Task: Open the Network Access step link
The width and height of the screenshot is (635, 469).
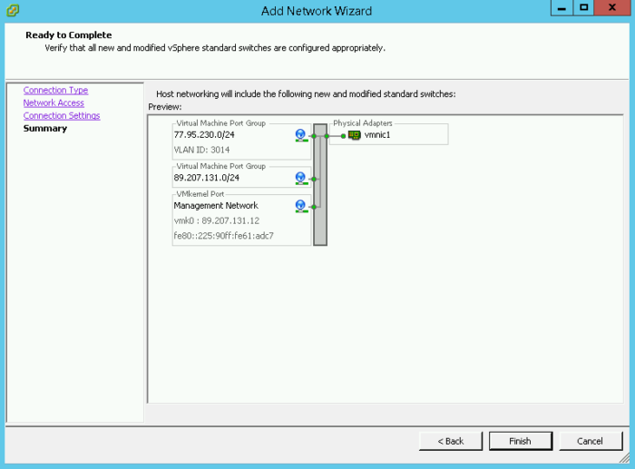Action: pos(54,103)
